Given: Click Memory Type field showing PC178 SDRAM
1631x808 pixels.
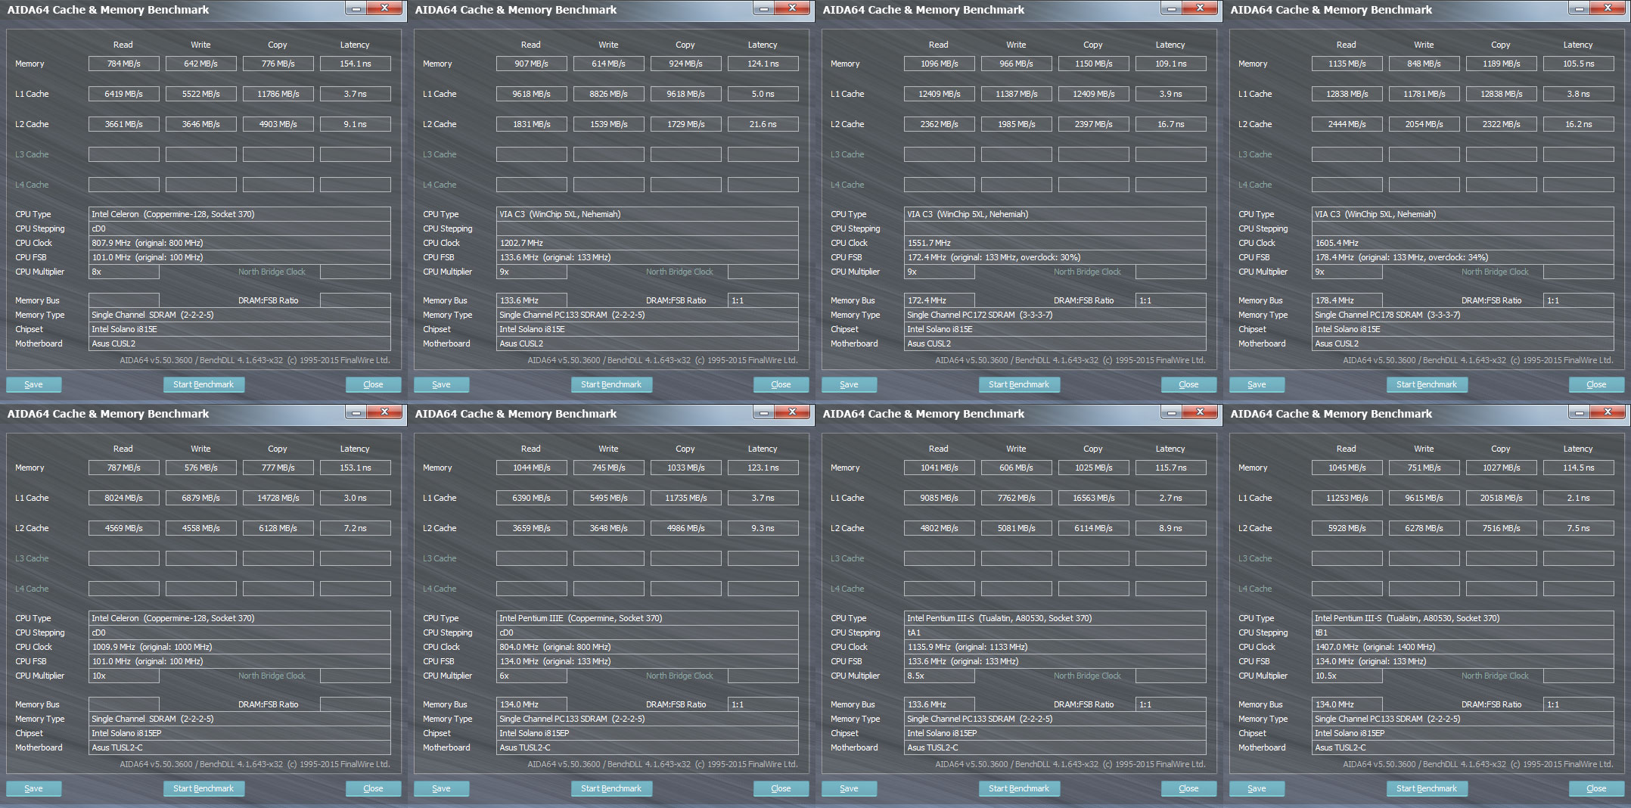Looking at the screenshot, I should pos(1462,315).
